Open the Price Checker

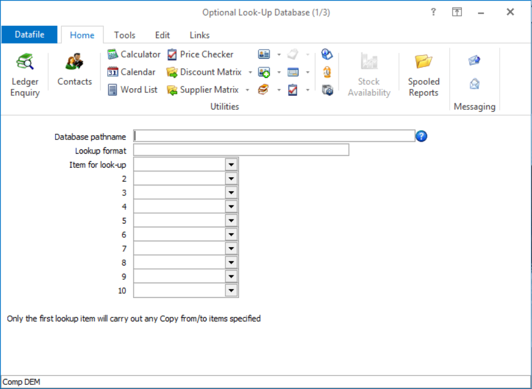(x=200, y=54)
